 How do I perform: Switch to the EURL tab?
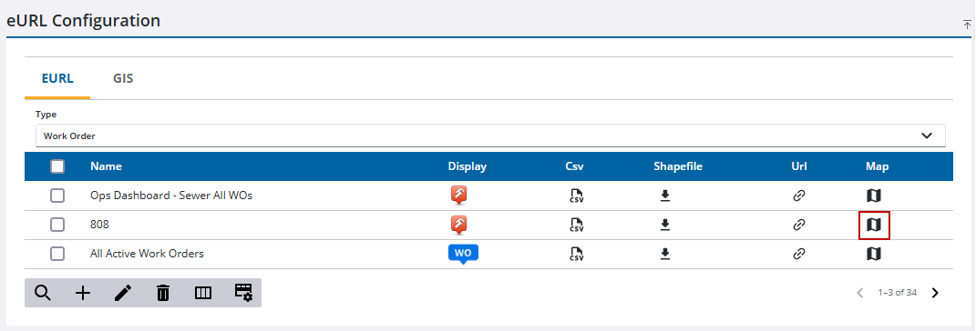tap(57, 79)
